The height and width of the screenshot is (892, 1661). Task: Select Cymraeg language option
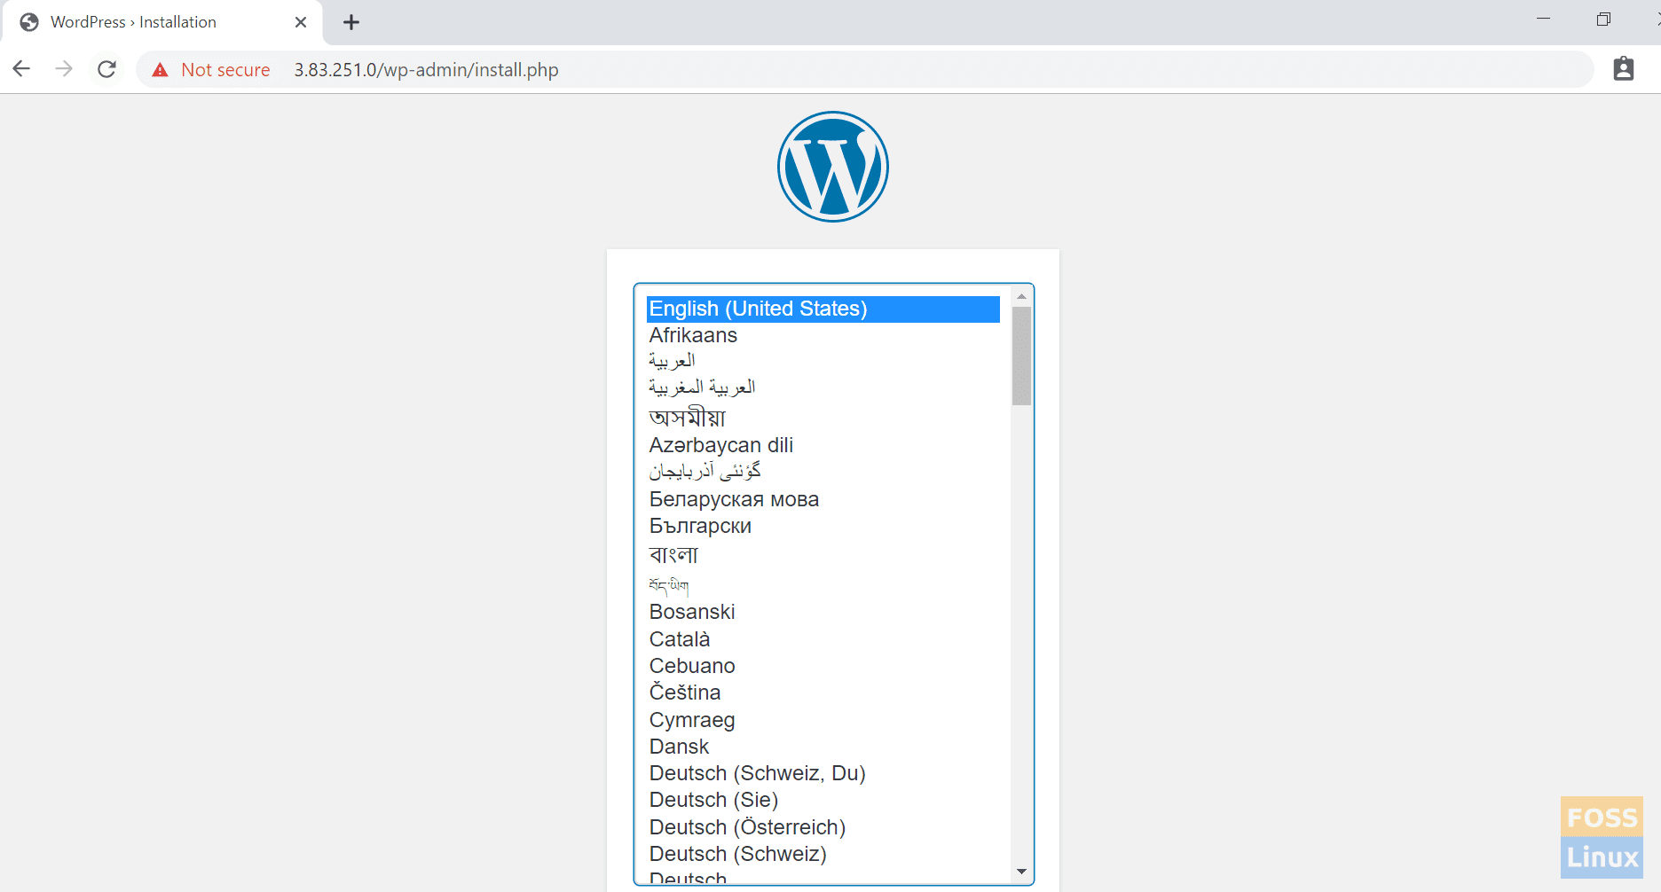[x=823, y=720]
